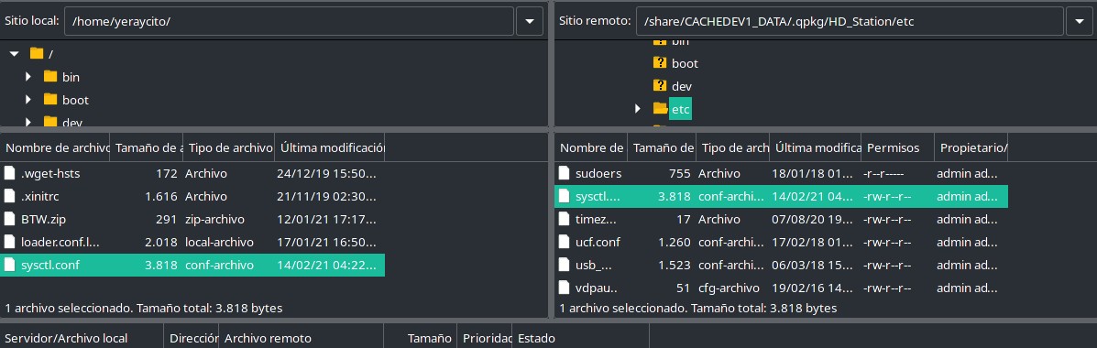Select the remote dev tree item
1097x348 pixels.
tap(682, 86)
